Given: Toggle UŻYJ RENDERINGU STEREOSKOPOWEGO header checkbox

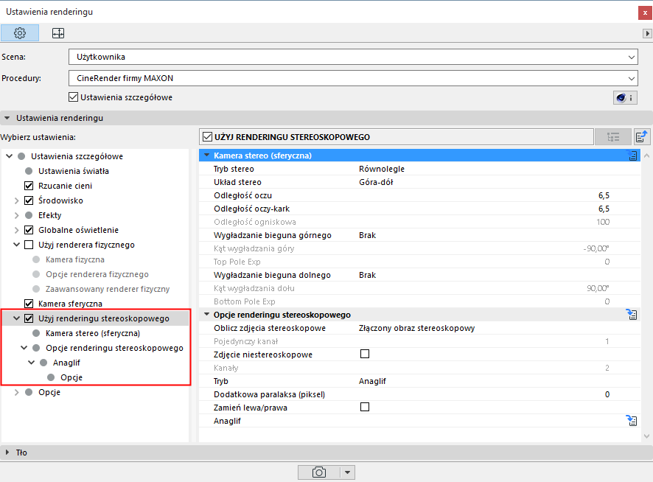Looking at the screenshot, I should [207, 136].
